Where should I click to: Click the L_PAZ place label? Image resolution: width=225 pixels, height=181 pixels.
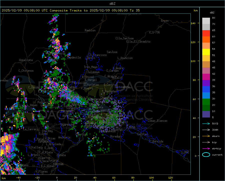point(185,152)
